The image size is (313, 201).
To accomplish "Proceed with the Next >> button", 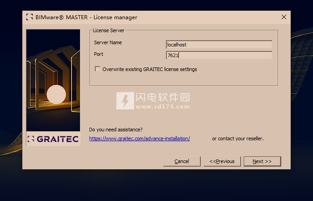I will click(262, 161).
